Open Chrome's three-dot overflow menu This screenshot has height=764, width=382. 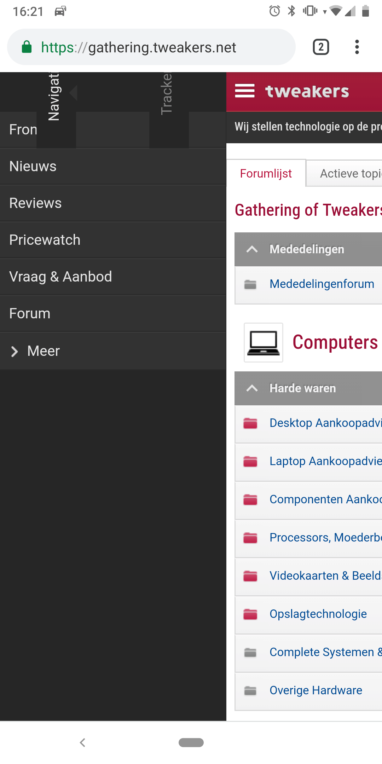pos(357,47)
